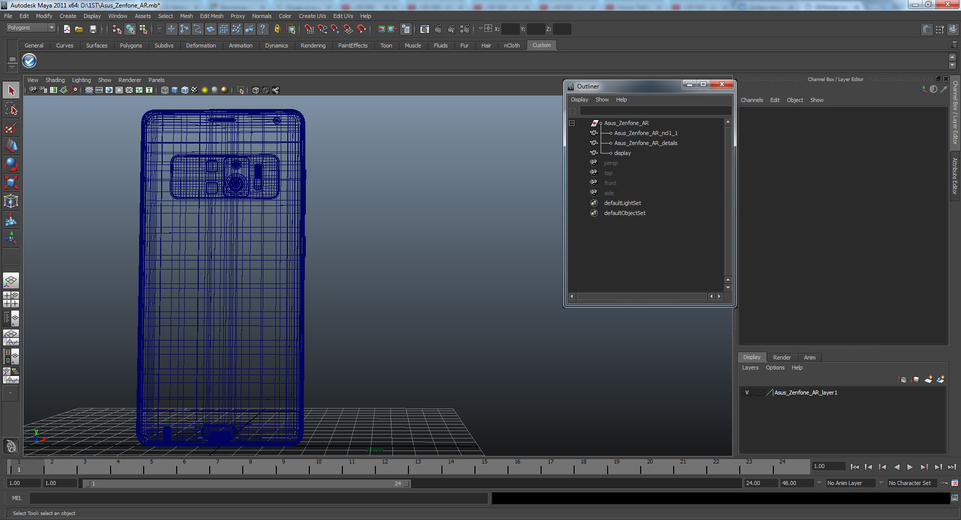The image size is (961, 520).
Task: Activate the Scale tool red icon
Action: 11,182
